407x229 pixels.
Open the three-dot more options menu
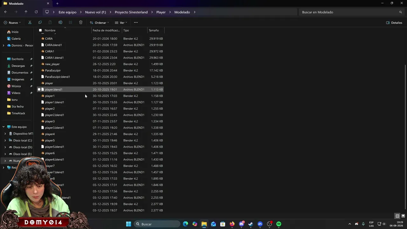coord(136,23)
